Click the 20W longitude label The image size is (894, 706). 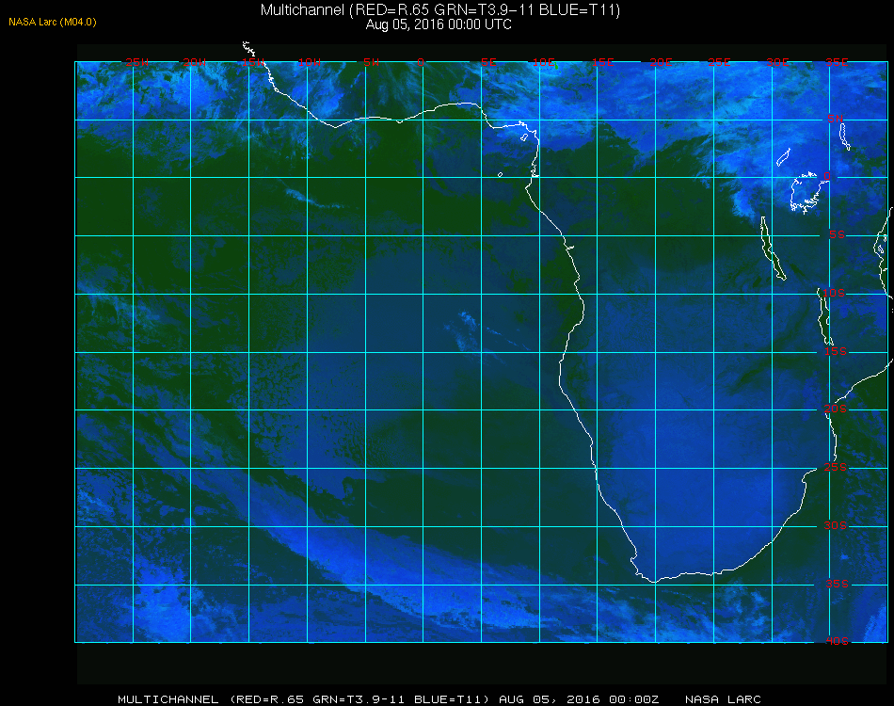pos(195,62)
